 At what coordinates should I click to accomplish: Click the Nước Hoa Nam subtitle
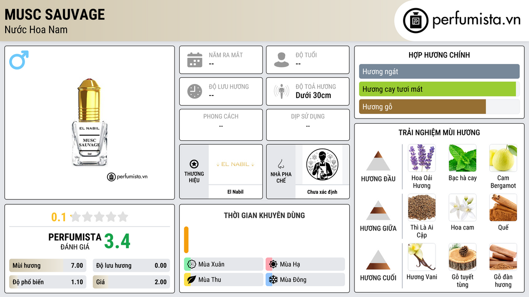click(x=36, y=29)
